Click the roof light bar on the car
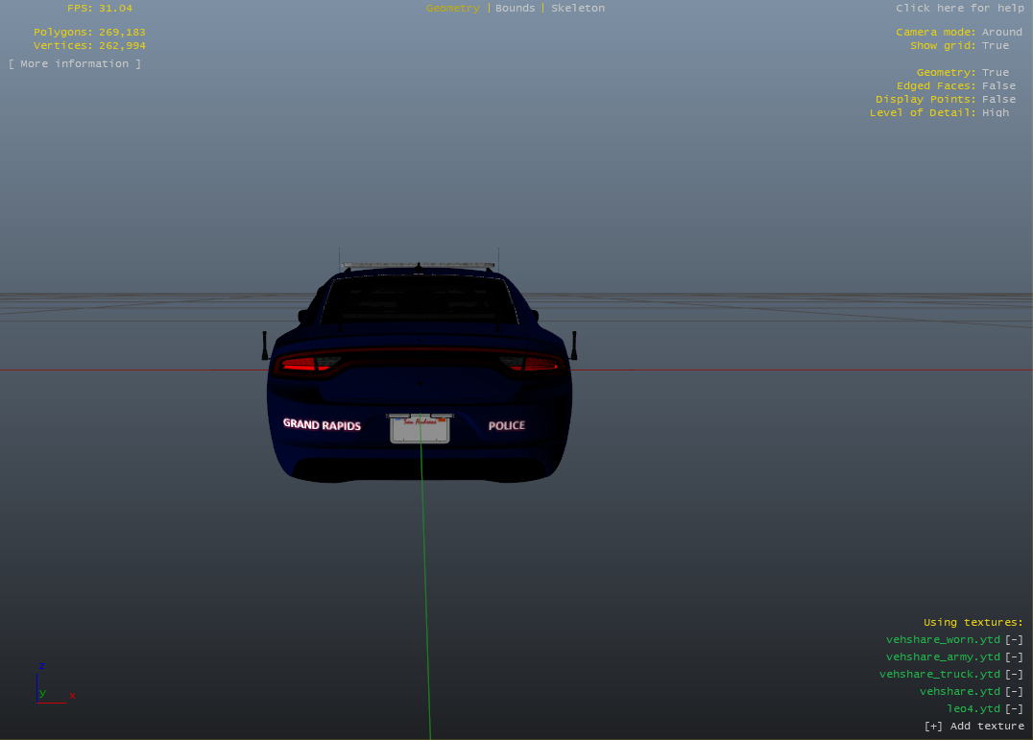 [418, 265]
